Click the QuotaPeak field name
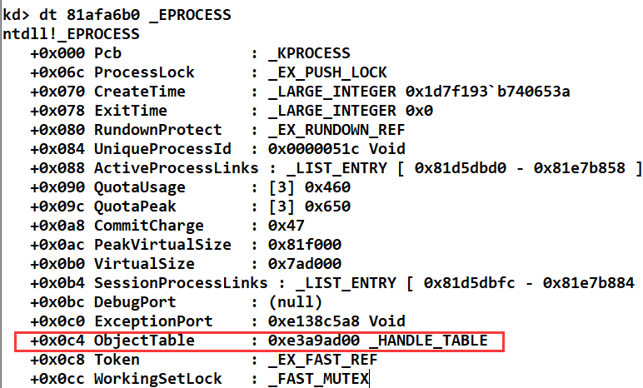The height and width of the screenshot is (388, 643). tap(135, 206)
